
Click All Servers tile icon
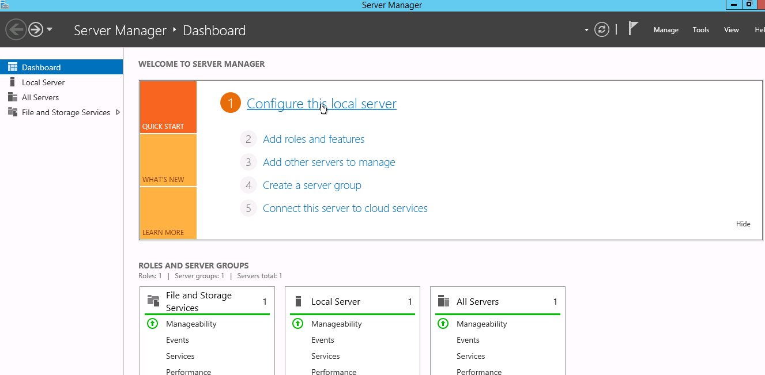(x=444, y=301)
